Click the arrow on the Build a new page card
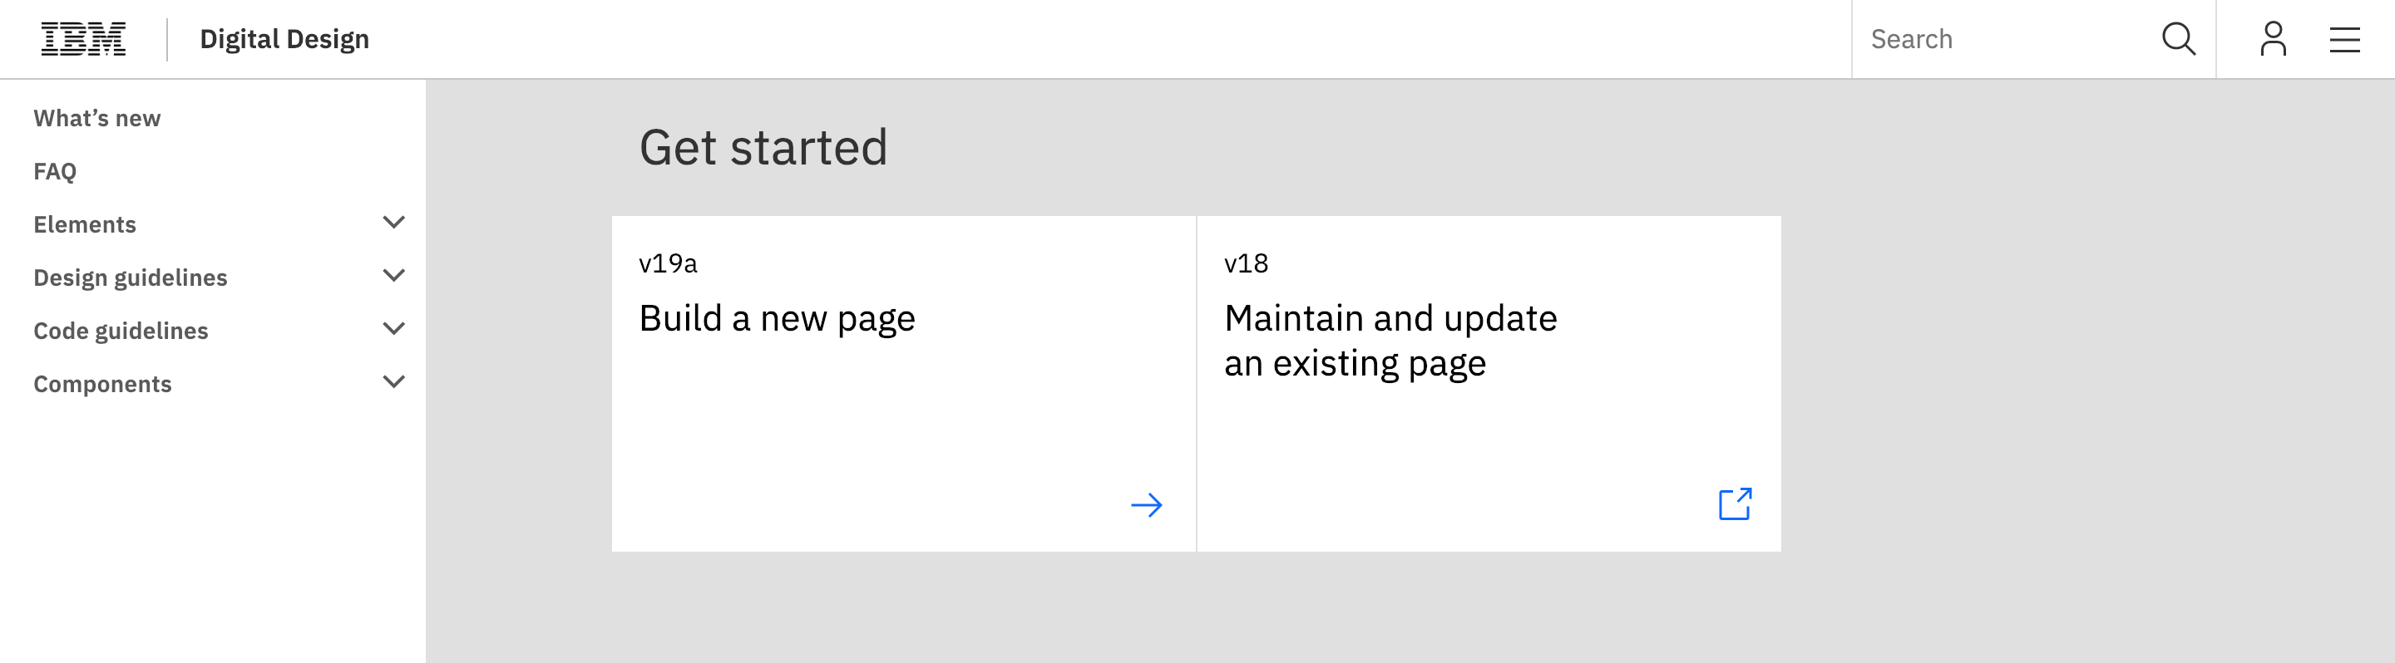The height and width of the screenshot is (663, 2395). click(x=1149, y=505)
